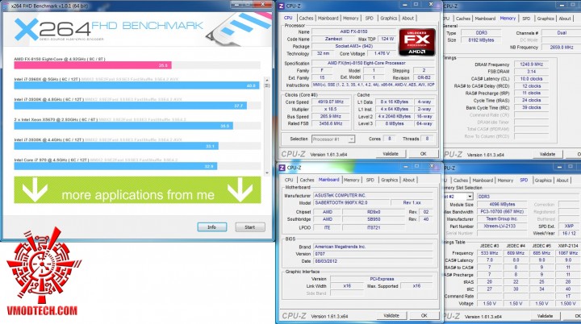This screenshot has width=581, height=324.
Task: Open the Mainboard tab in top CPU-Z window
Action: click(328, 18)
